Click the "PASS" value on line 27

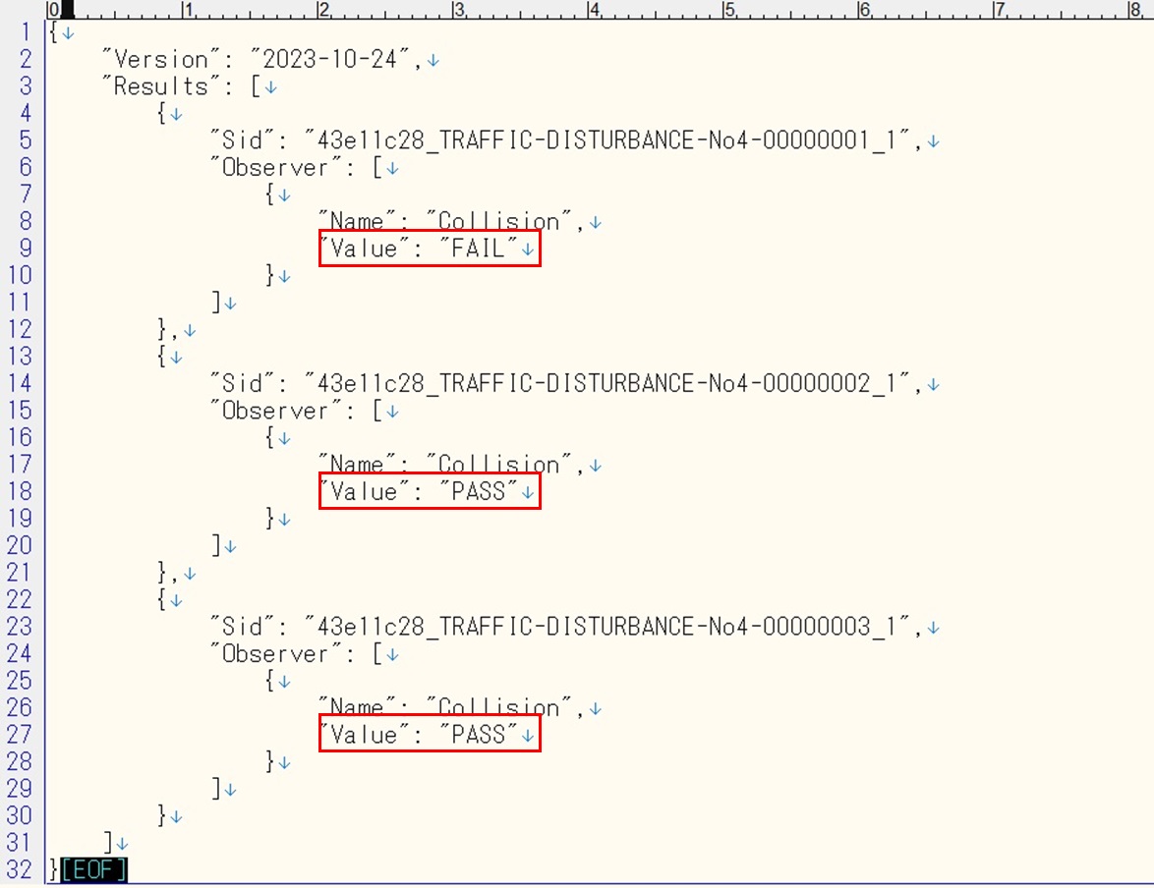point(479,735)
